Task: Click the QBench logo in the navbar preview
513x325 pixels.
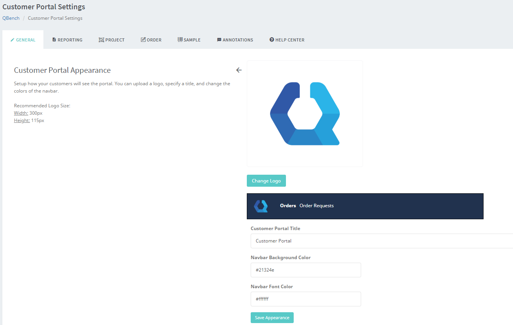Action: (x=261, y=206)
